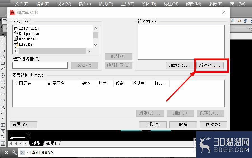Screen dimensions: 252x158
Task: Click the 转换(T) button
Action: tap(153, 125)
